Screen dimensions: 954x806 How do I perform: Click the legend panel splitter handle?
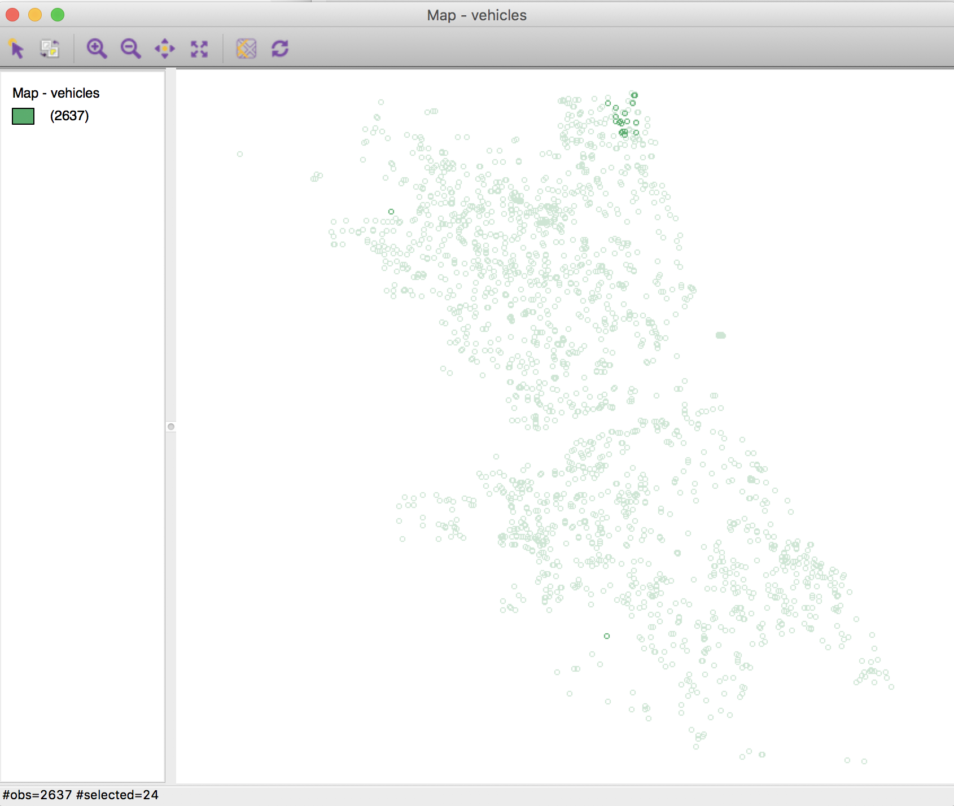171,427
